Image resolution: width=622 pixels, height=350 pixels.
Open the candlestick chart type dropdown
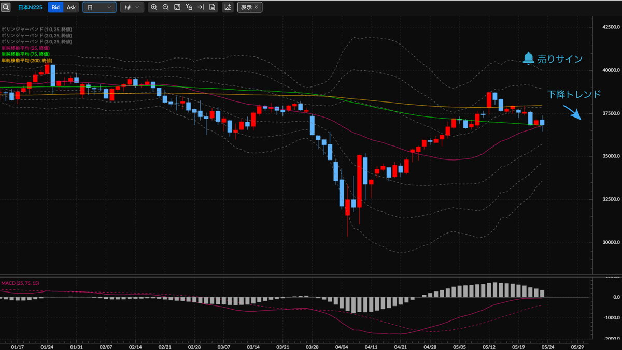pos(132,7)
